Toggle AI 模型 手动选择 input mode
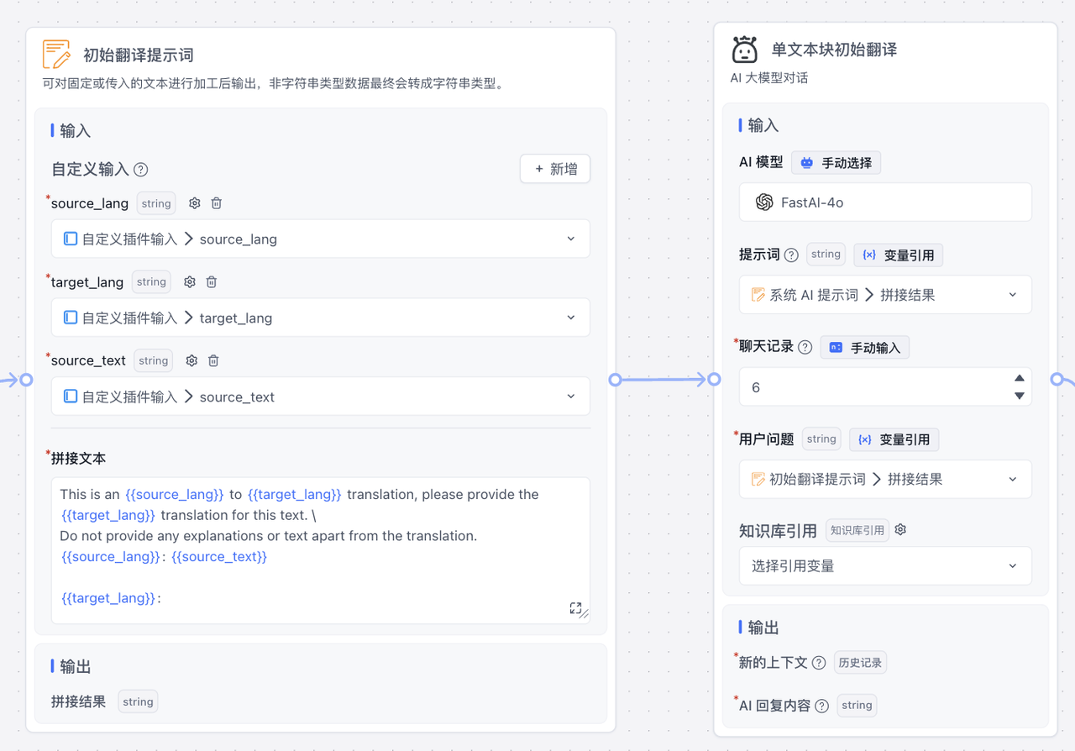This screenshot has width=1075, height=751. pyautogui.click(x=836, y=163)
